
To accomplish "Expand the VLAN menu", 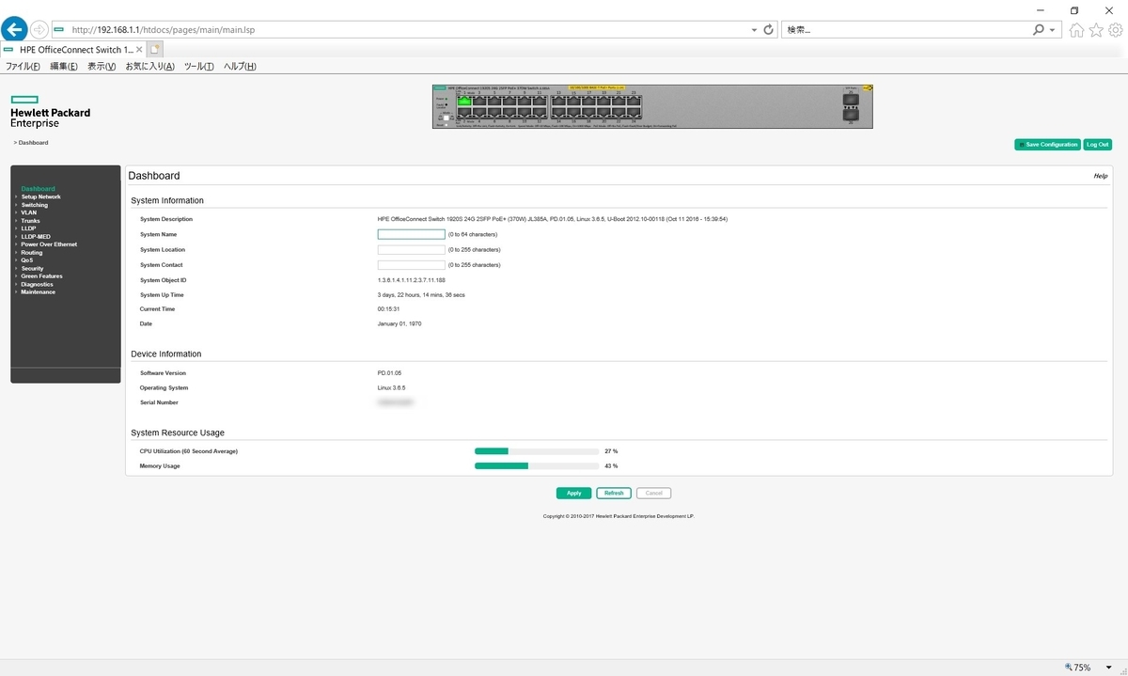I will click(x=28, y=212).
